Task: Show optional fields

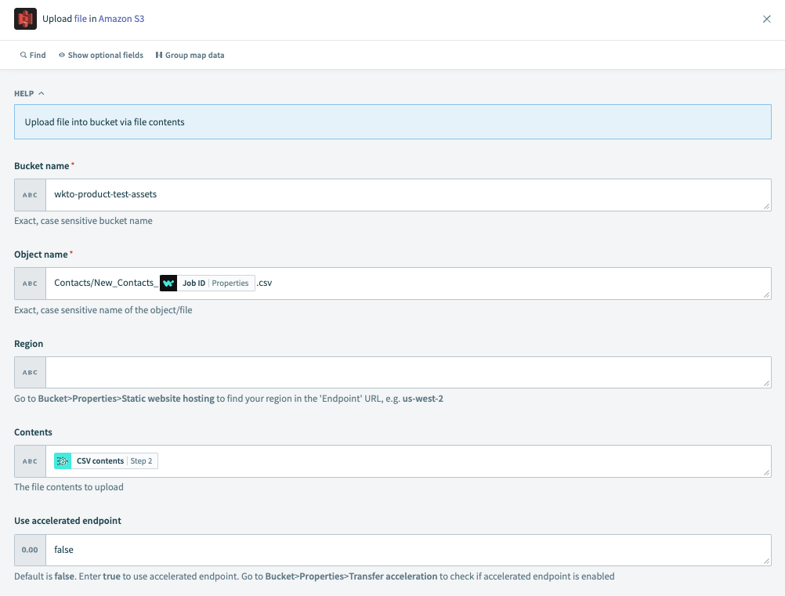Action: (101, 56)
